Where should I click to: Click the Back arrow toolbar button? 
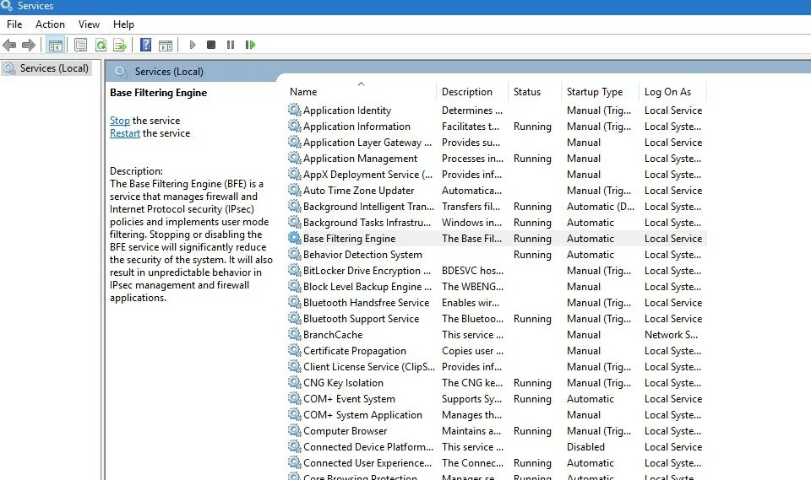click(x=9, y=45)
